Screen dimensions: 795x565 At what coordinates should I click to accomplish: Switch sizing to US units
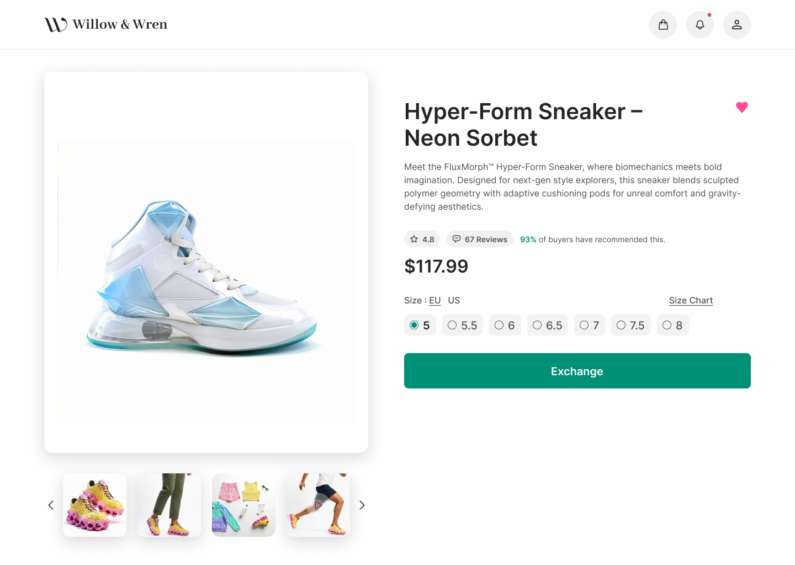454,300
